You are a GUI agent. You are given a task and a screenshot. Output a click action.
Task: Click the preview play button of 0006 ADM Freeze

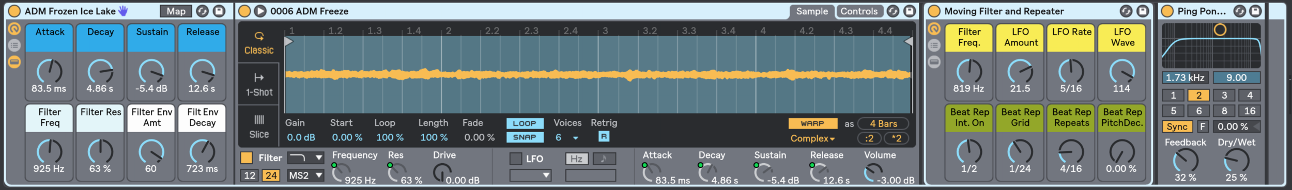coord(260,11)
